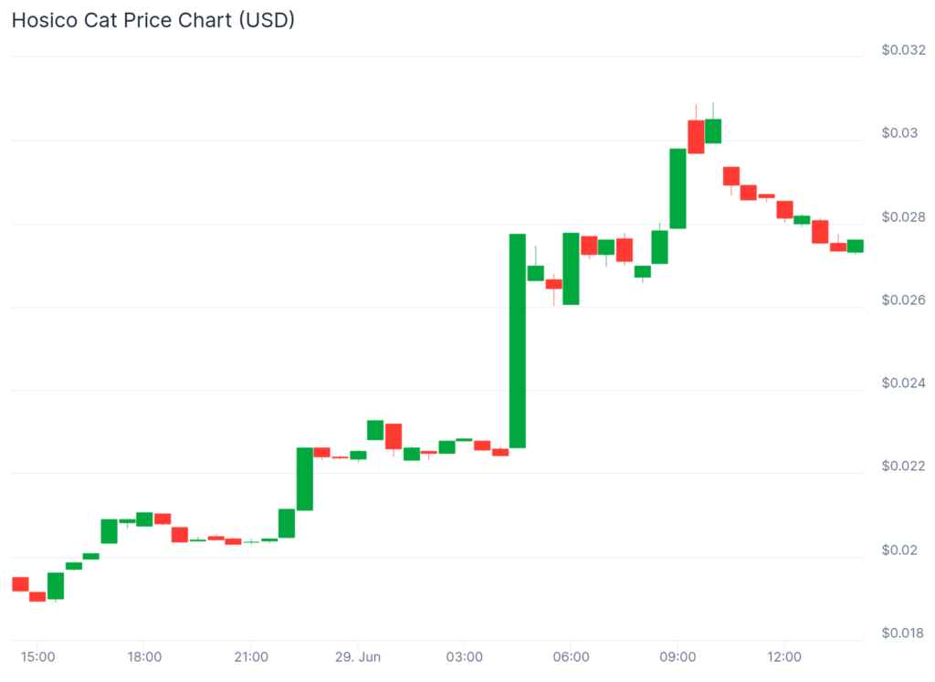The height and width of the screenshot is (682, 935).
Task: Click the $0.018 price axis label
Action: click(903, 633)
